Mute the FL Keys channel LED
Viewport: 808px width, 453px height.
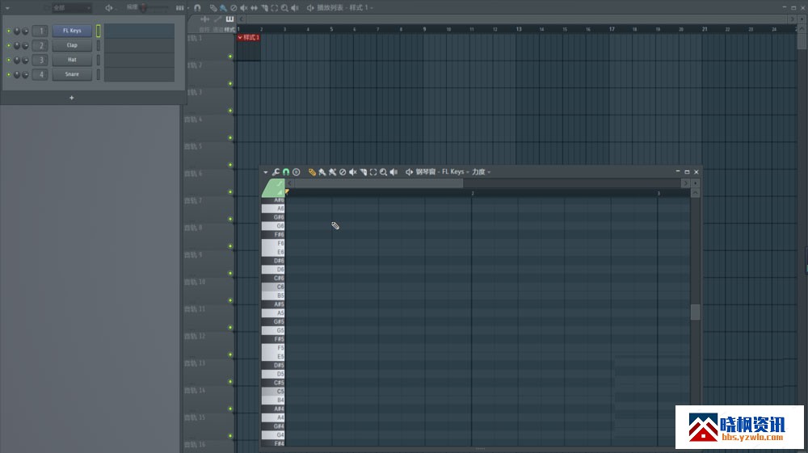9,31
